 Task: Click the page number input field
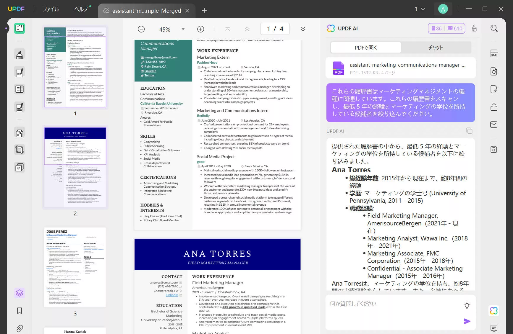[x=275, y=29]
